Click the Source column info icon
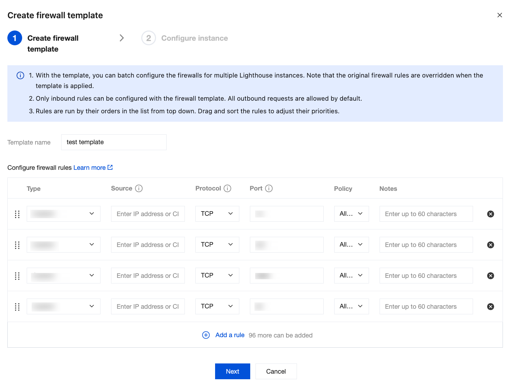The image size is (511, 388). tap(139, 188)
